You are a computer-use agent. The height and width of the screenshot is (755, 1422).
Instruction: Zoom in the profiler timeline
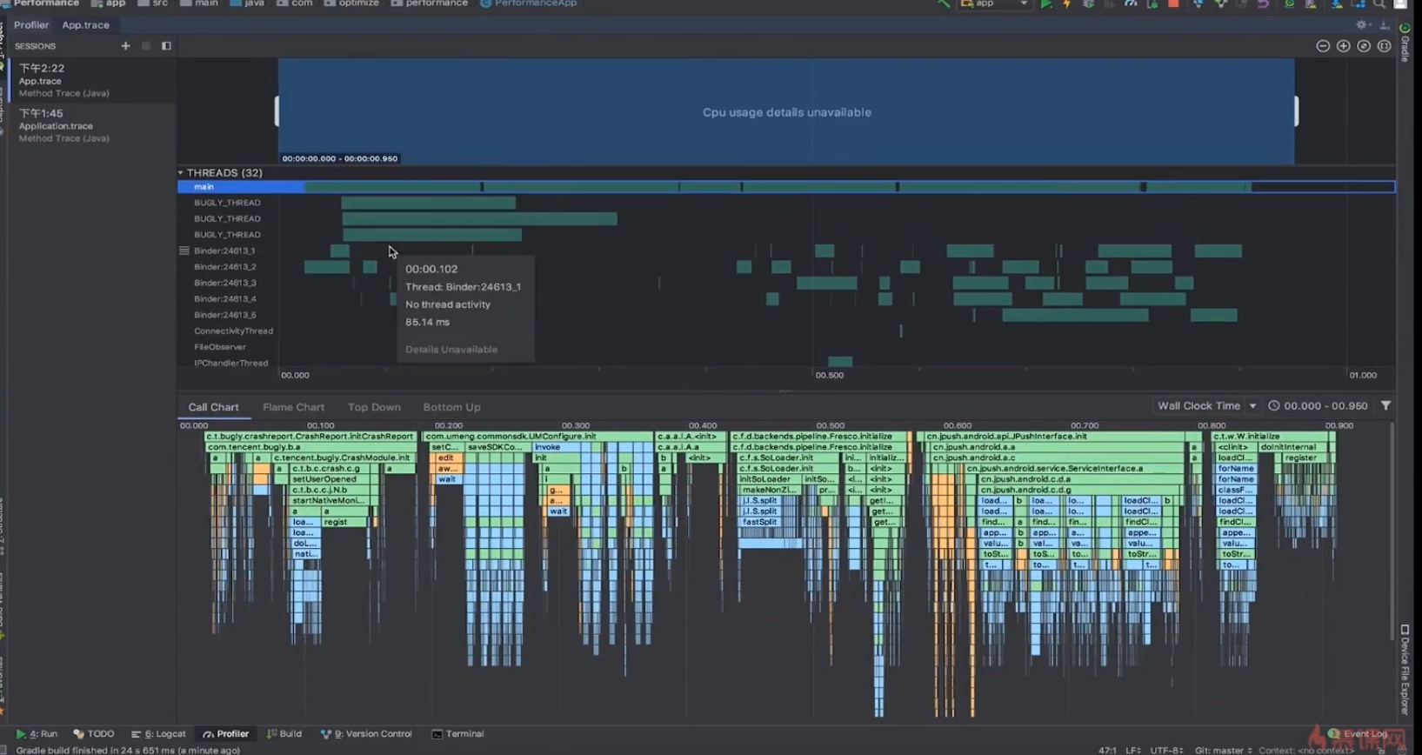(x=1343, y=46)
